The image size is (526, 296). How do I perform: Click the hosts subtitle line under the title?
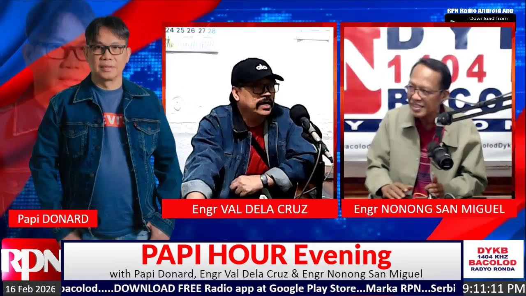(x=266, y=274)
